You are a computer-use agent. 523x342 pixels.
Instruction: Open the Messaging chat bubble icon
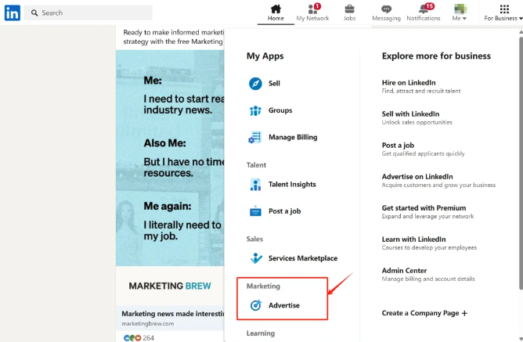click(386, 9)
